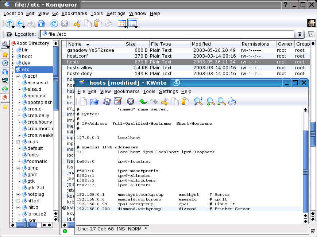This screenshot has height=237, width=317.
Task: Switch Konqueror to icon view mode
Action: click(122, 24)
